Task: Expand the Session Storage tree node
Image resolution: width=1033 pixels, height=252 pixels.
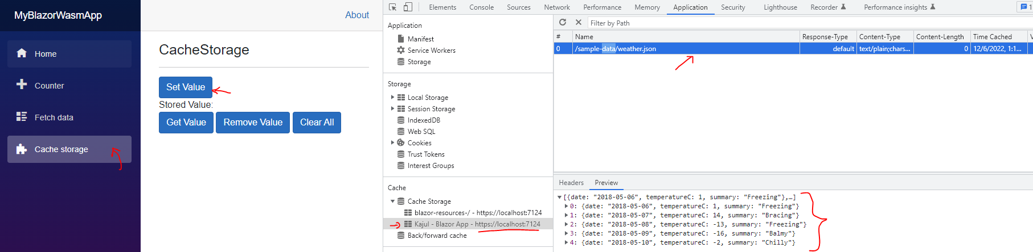Action: click(392, 109)
